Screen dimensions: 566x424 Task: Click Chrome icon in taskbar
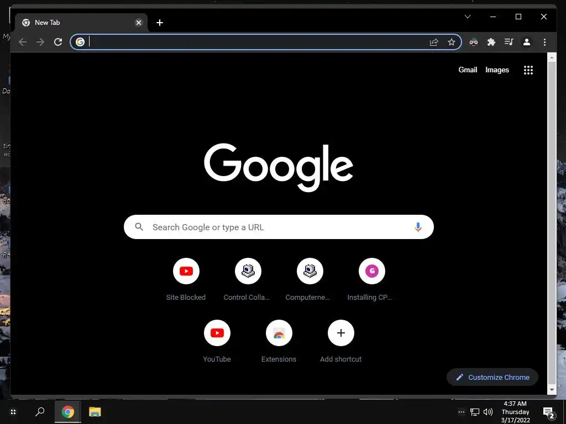click(x=68, y=412)
